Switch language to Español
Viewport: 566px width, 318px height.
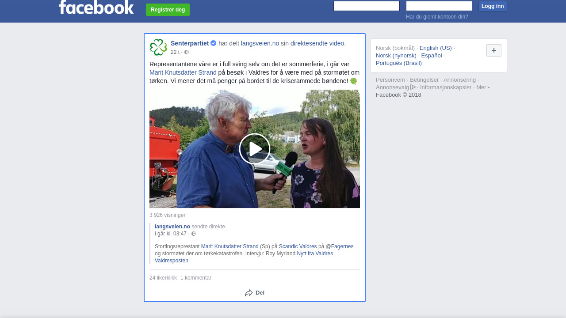432,56
